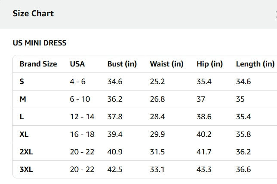This screenshot has height=184, width=277.
Task: Select the Hip (in) column header
Action: coord(209,64)
